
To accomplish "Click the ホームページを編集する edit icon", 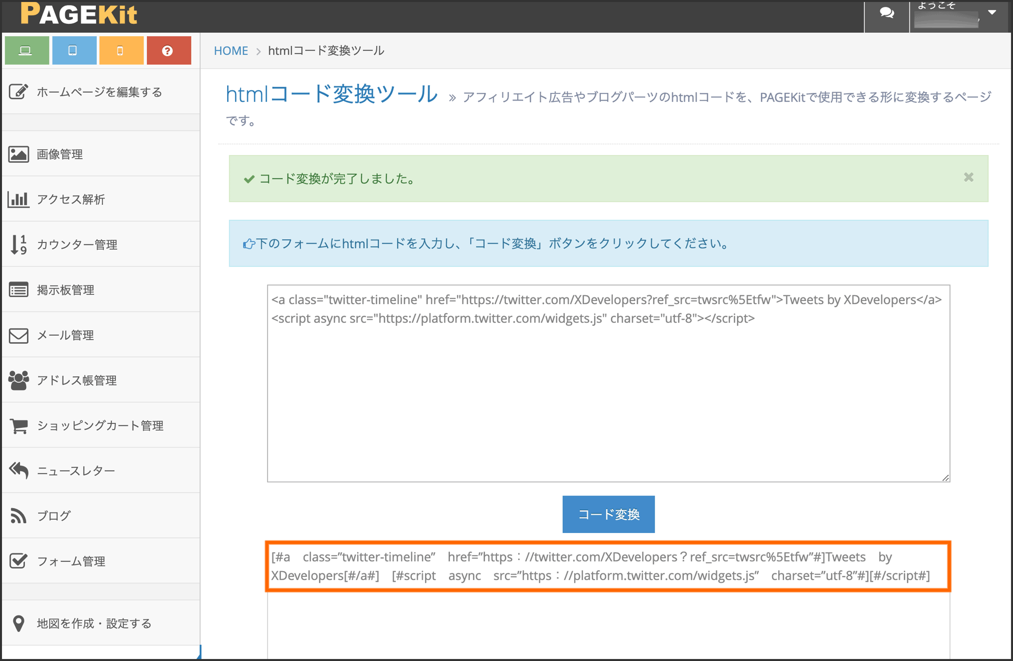I will click(x=19, y=91).
